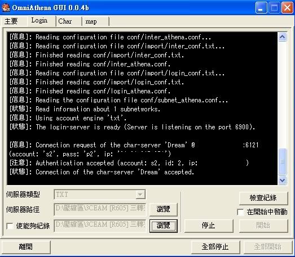The width and height of the screenshot is (295, 257).
Task: Toggle the 在開始中啓動 checkbox
Action: click(x=240, y=212)
